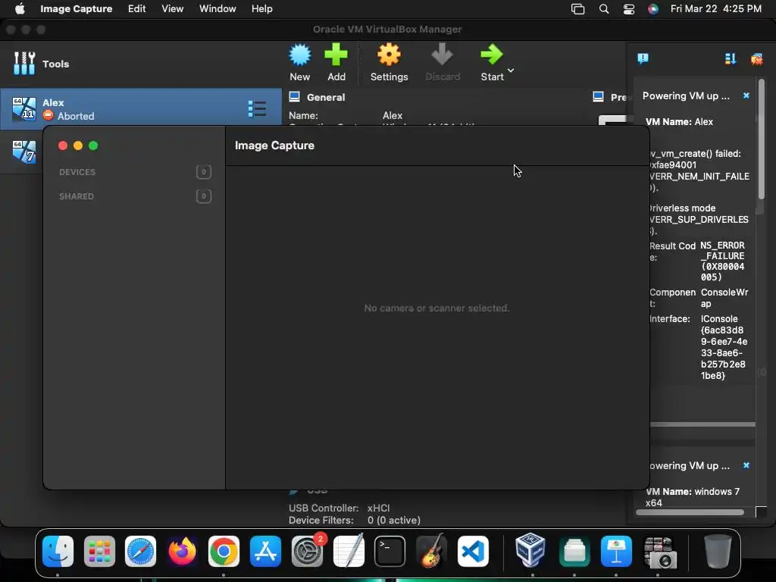776x582 pixels.
Task: Select the Windows 7 VM icon
Action: [x=23, y=152]
